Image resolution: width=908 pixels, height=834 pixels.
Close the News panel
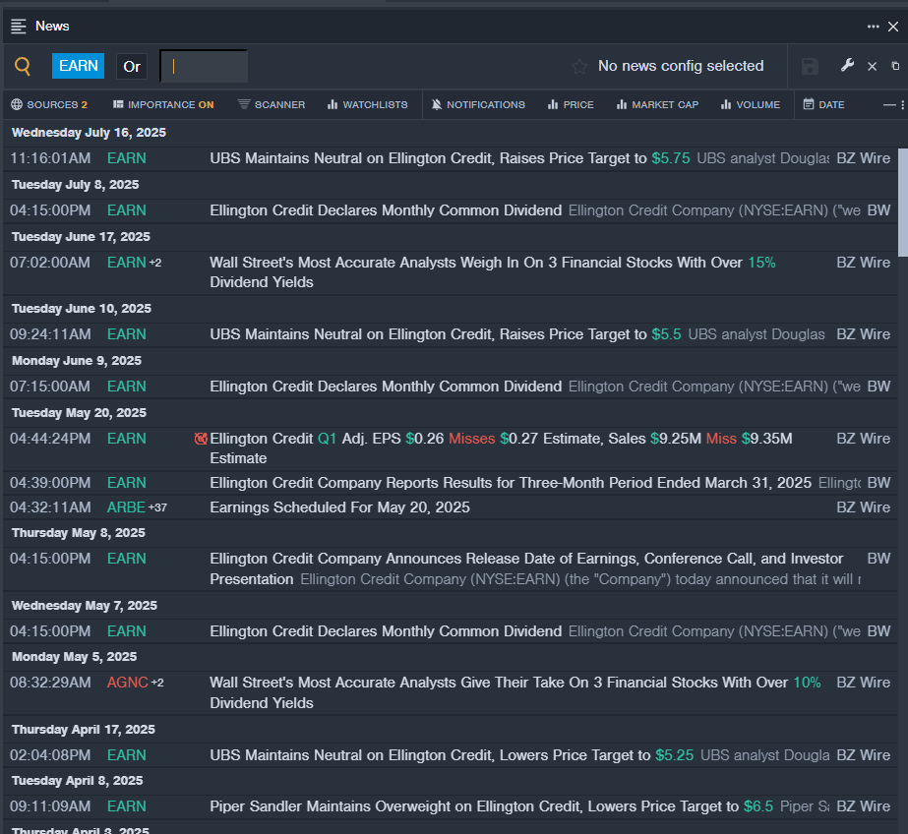[893, 27]
